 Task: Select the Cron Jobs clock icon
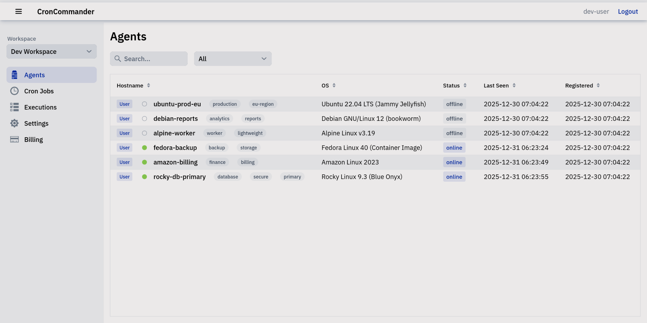tap(14, 91)
